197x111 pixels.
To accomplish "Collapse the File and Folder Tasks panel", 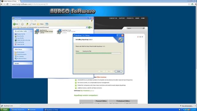I will 31,31.
